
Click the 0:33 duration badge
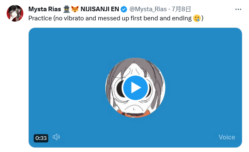(x=41, y=138)
